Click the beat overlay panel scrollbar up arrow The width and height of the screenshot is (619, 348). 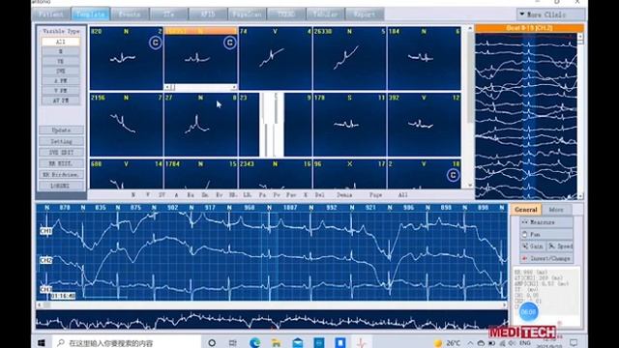[580, 36]
